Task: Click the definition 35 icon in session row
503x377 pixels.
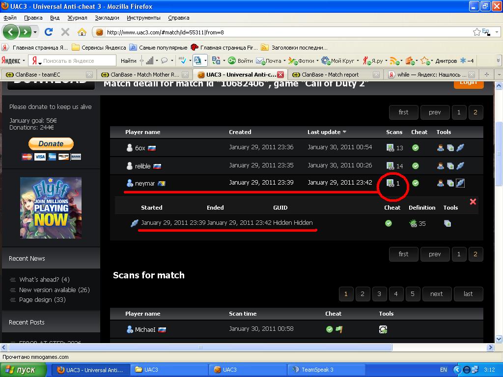Action: tap(413, 223)
